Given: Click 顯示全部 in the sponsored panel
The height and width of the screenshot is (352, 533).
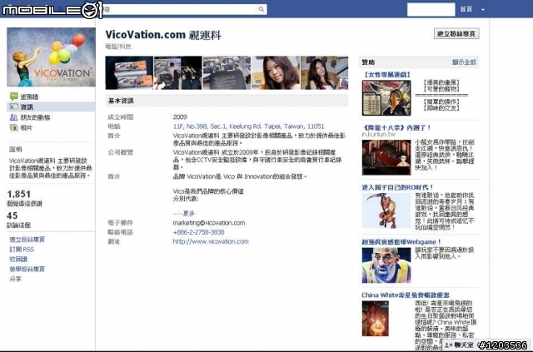Looking at the screenshot, I should point(464,62).
